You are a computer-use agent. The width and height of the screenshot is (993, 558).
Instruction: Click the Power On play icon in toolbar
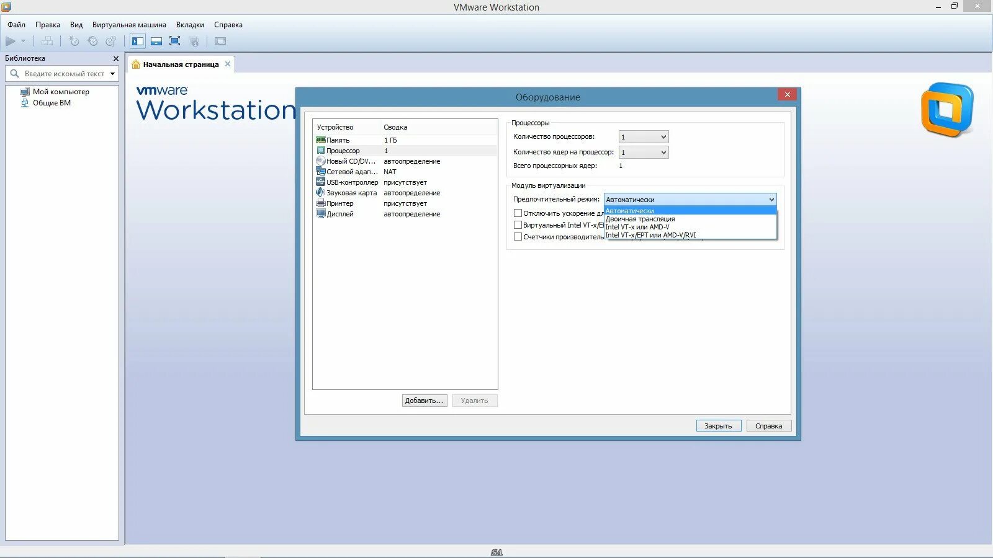11,41
